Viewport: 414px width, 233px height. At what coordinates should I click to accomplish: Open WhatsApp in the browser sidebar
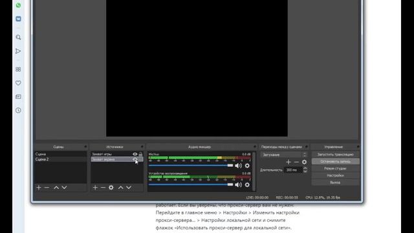(x=18, y=5)
